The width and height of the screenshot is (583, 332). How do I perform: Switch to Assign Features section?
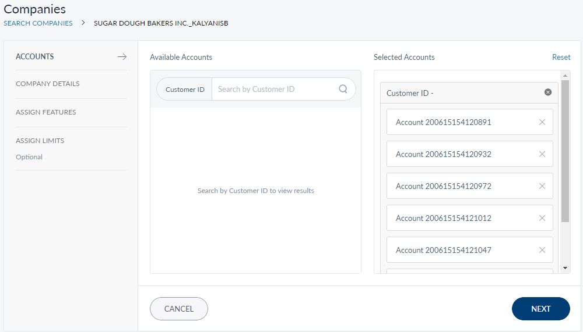pyautogui.click(x=46, y=112)
